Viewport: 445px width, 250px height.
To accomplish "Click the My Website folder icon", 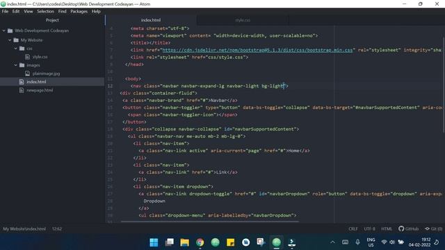I will pos(16,40).
